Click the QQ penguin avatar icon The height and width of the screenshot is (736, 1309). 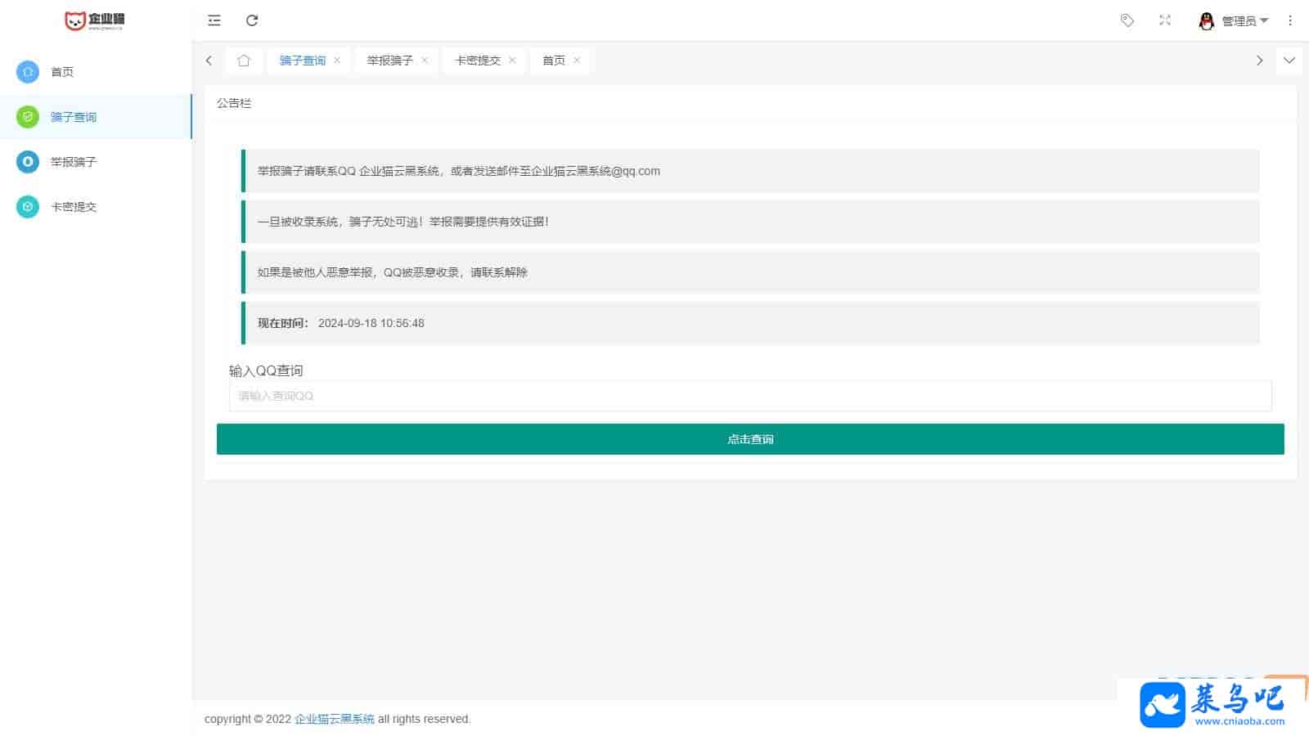click(1206, 21)
